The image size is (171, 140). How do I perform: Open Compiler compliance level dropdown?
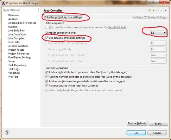point(158,33)
